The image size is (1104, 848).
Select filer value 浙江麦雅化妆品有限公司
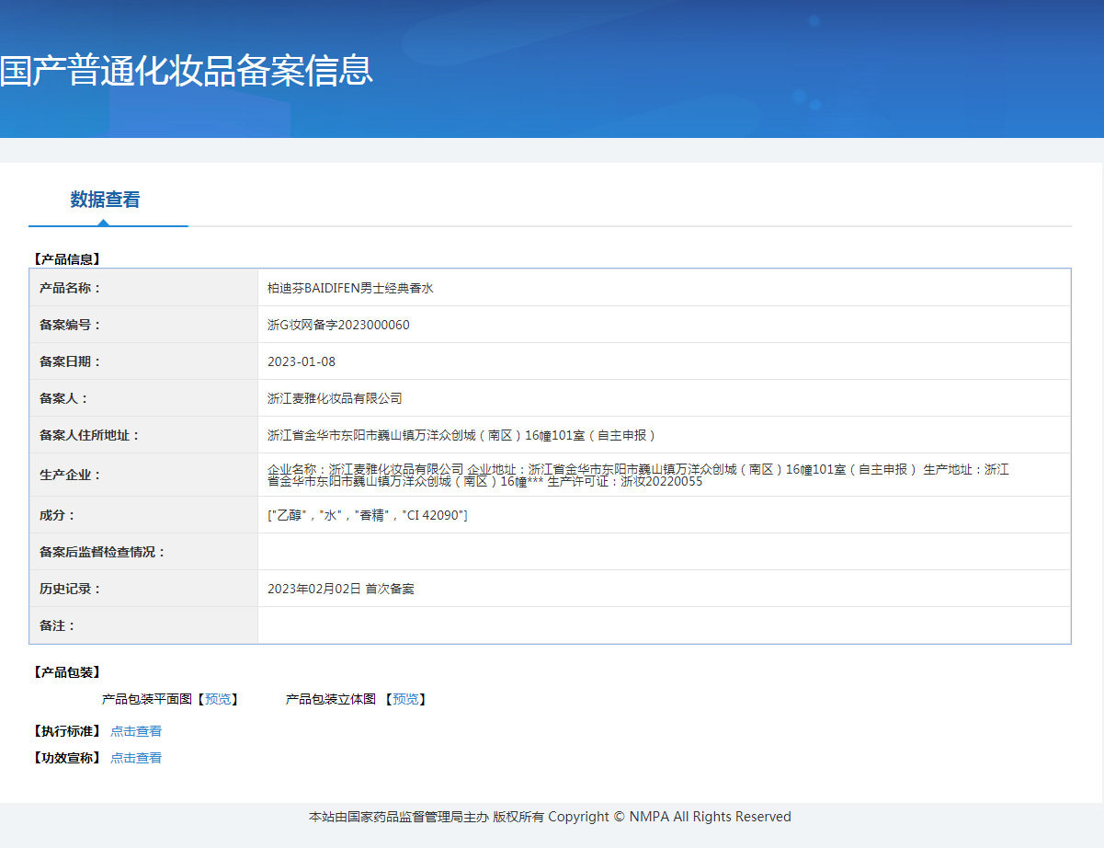(335, 398)
